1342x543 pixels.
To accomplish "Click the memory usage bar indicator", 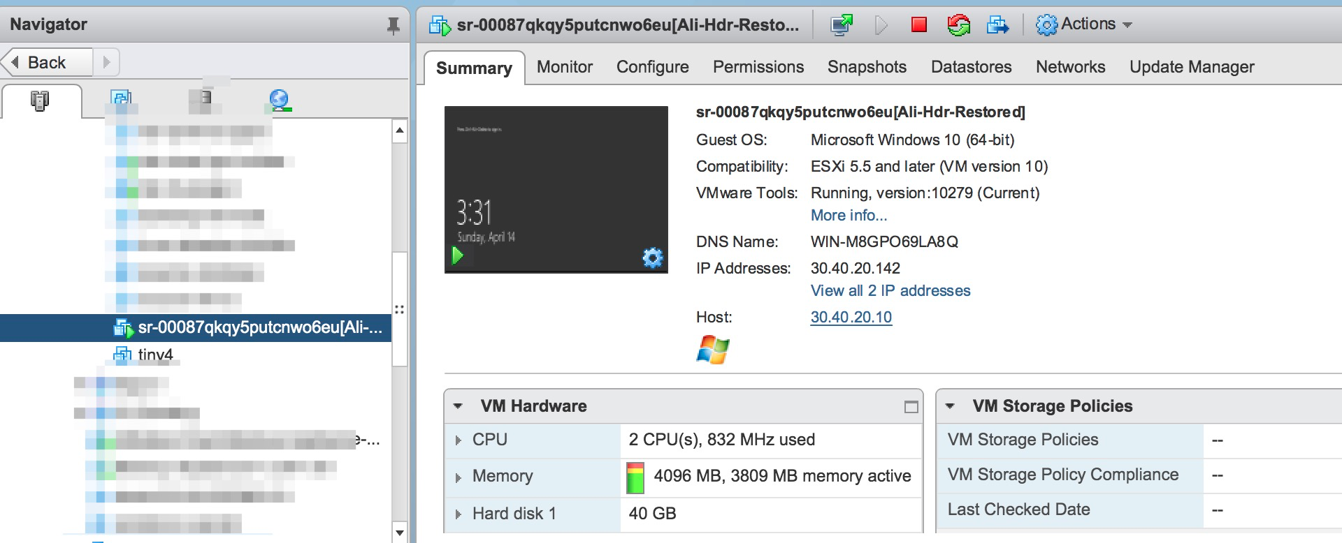I will [x=635, y=478].
